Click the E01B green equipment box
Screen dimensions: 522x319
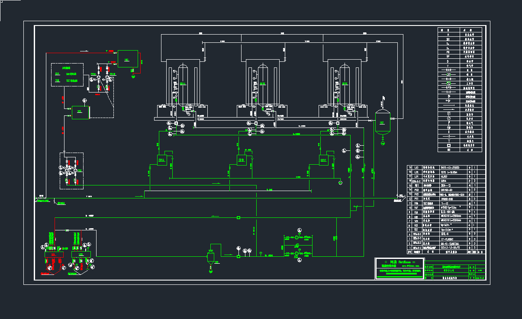click(242, 160)
